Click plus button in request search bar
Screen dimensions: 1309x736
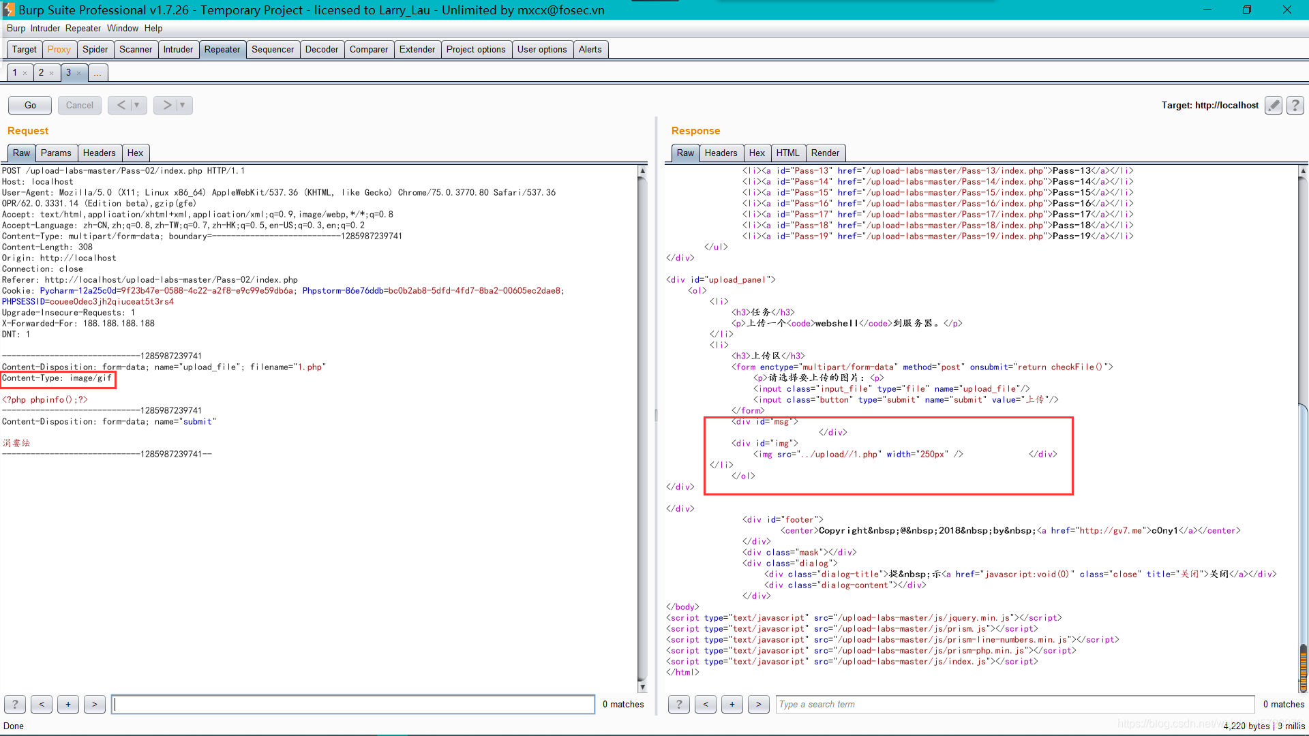tap(68, 704)
